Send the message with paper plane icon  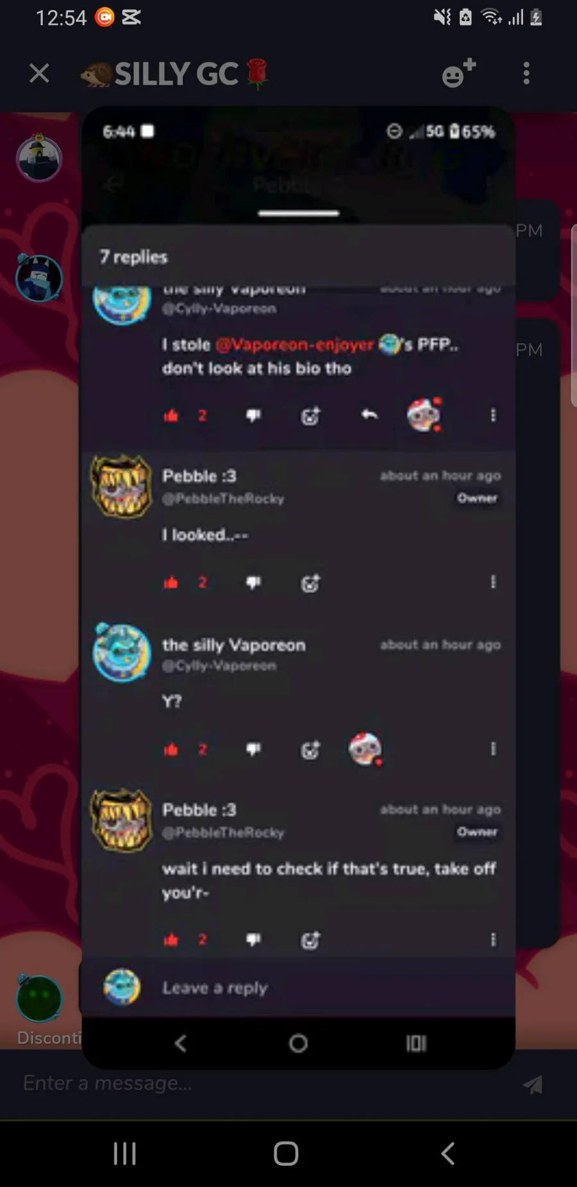click(532, 1084)
